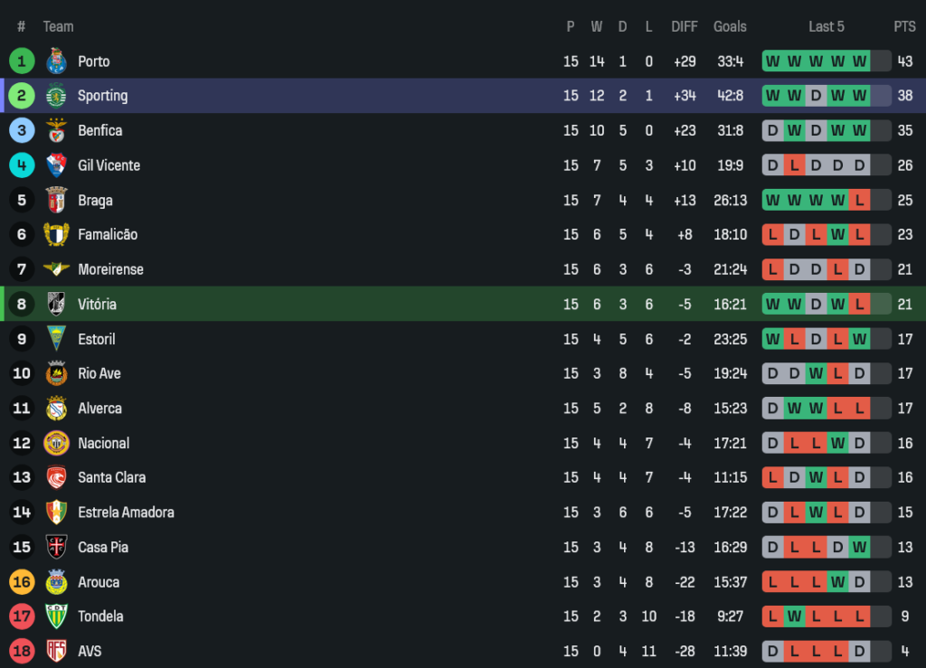
Task: Click the Goals column header
Action: [730, 26]
